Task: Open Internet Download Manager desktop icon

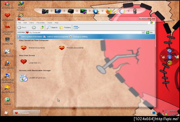Action: [x=21, y=5]
